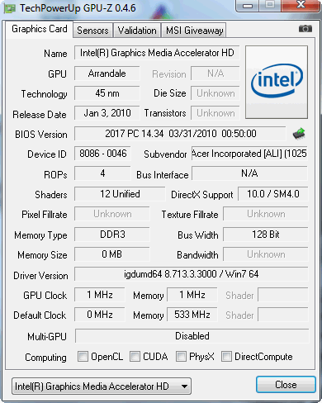Click the Name field showing Intel graphics
The image size is (322, 403).
(x=157, y=53)
